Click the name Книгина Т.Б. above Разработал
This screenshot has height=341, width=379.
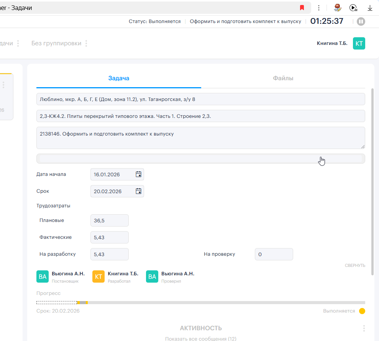123,274
